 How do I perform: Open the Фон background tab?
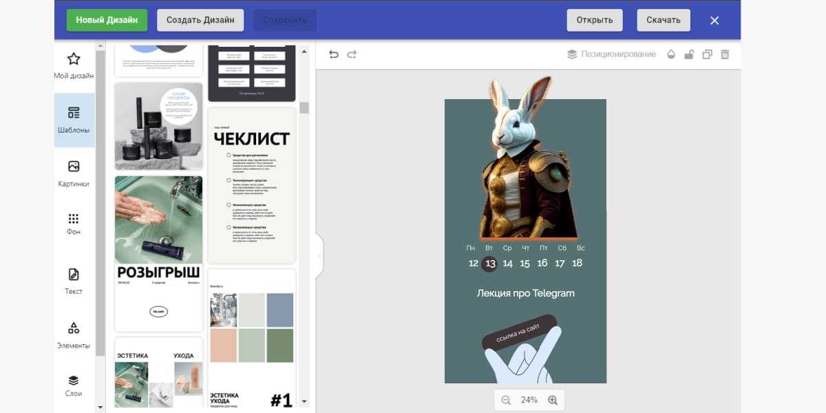point(74,224)
